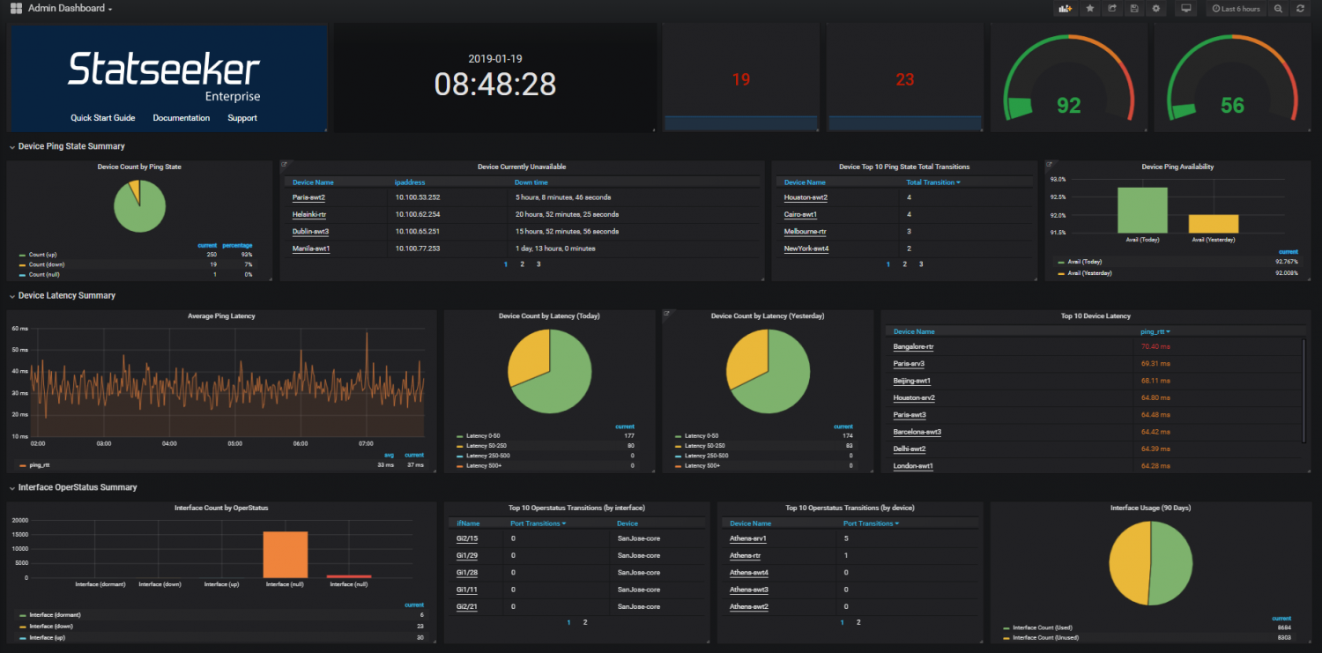This screenshot has width=1322, height=653.
Task: Collapse the Interface OperStatus Summary row
Action: pyautogui.click(x=72, y=487)
